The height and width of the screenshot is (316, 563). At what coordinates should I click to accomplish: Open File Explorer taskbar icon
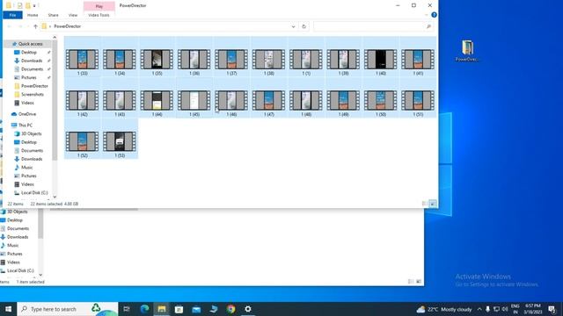pyautogui.click(x=162, y=309)
